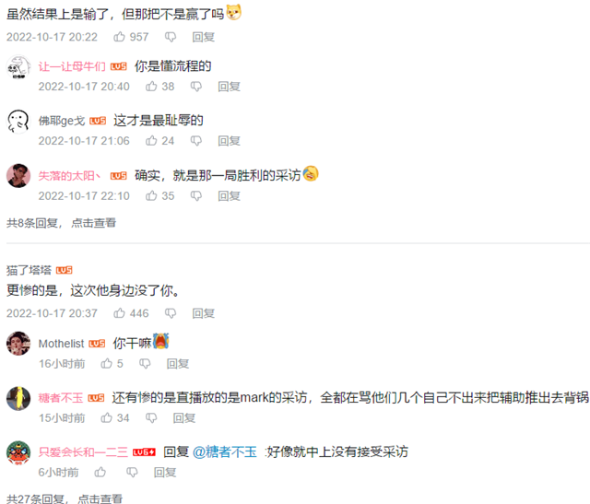
Task: Open 让一让母牛们 user profile name
Action: click(72, 66)
